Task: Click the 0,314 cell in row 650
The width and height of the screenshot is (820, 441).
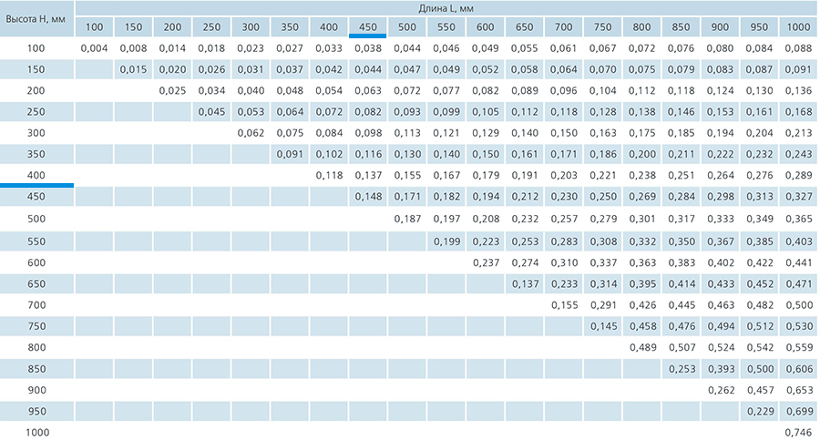Action: [603, 284]
